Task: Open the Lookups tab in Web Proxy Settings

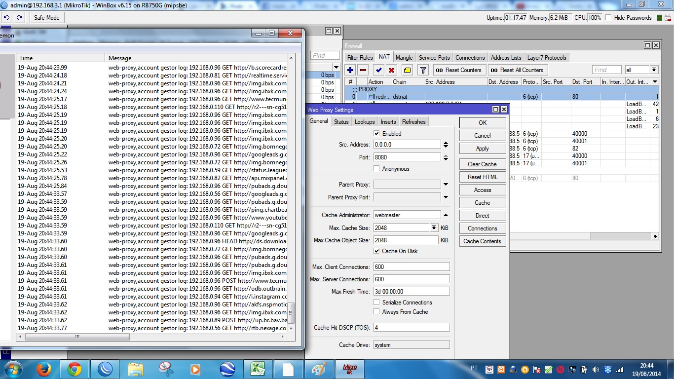Action: pos(365,122)
